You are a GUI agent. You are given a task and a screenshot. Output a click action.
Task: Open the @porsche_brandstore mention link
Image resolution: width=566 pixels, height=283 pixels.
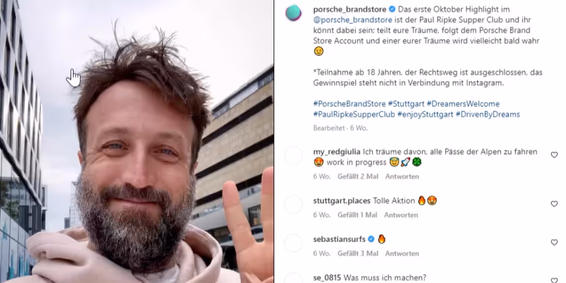[x=353, y=20]
